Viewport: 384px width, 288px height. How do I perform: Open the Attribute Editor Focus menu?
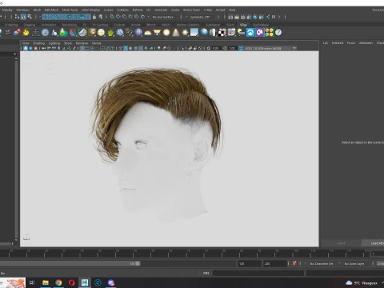351,42
